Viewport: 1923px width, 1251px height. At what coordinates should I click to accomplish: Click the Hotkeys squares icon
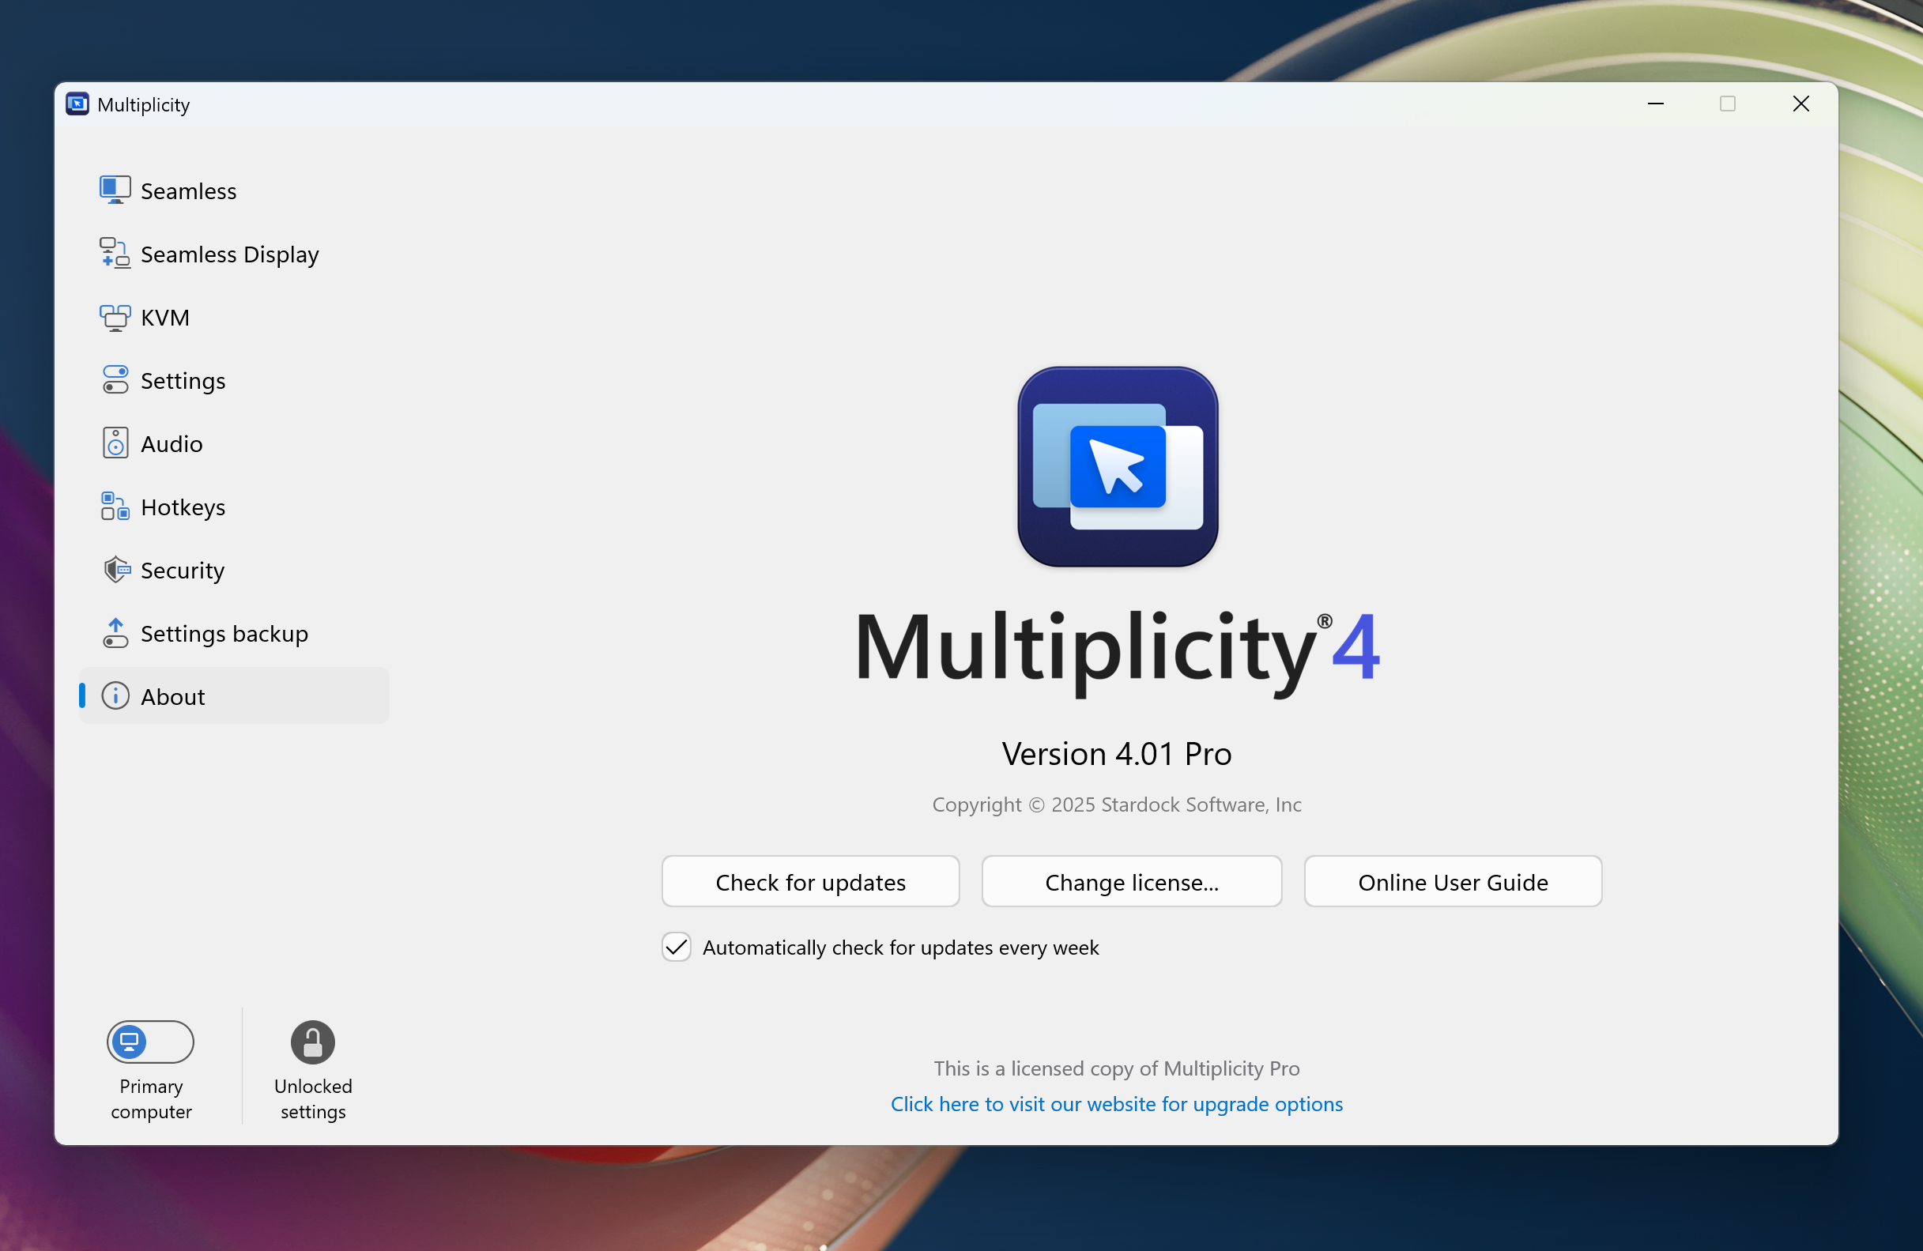pyautogui.click(x=115, y=507)
